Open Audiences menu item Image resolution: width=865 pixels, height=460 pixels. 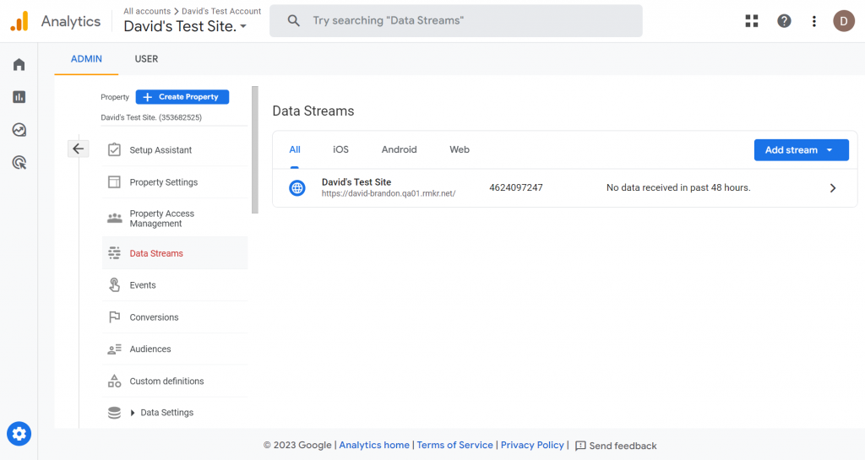click(x=175, y=349)
